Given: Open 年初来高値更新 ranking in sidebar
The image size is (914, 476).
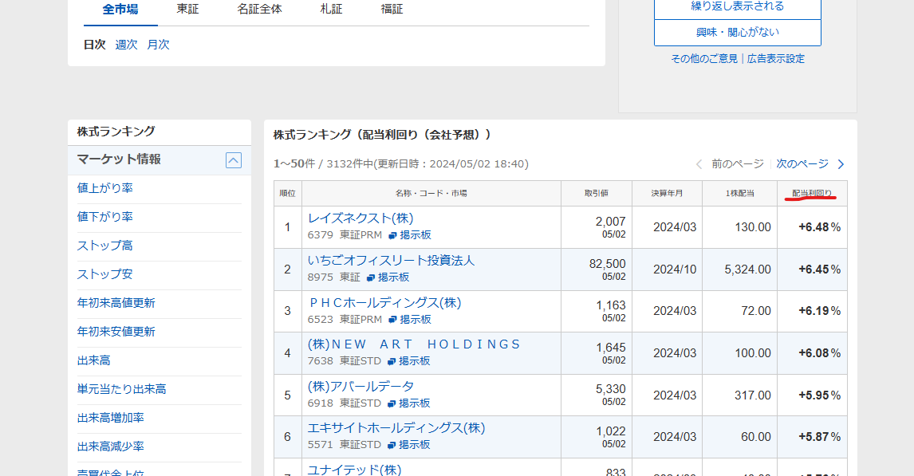Looking at the screenshot, I should click(116, 303).
